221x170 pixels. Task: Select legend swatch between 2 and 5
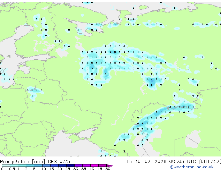pyautogui.click(x=30, y=165)
